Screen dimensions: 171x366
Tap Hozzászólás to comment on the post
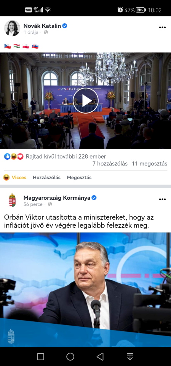tap(46, 177)
